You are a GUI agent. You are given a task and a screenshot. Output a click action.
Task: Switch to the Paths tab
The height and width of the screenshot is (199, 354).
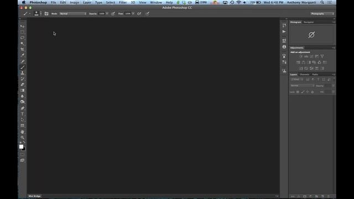point(315,75)
